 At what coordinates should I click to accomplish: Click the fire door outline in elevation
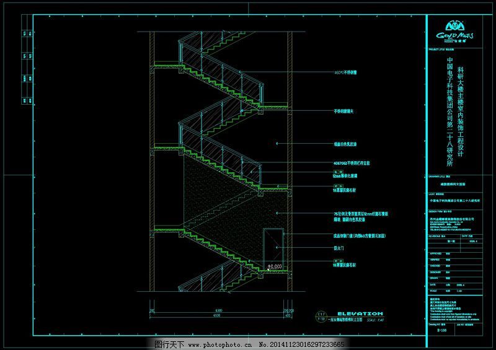(x=273, y=250)
